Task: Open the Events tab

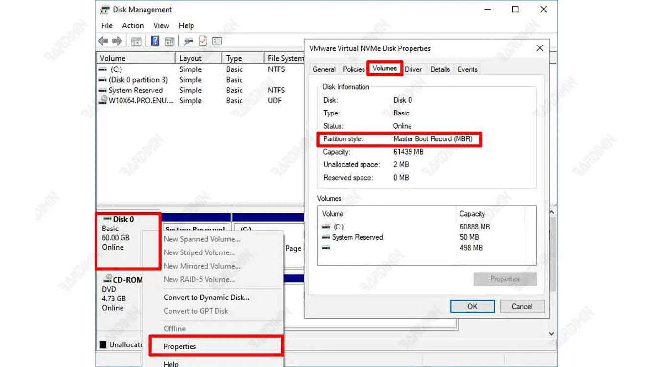Action: [467, 69]
